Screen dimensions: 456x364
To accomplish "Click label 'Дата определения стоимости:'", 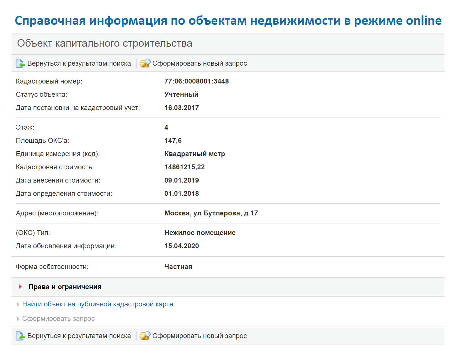I will (64, 194).
